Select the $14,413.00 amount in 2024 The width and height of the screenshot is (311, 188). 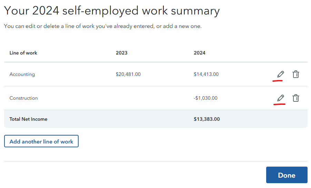click(206, 74)
